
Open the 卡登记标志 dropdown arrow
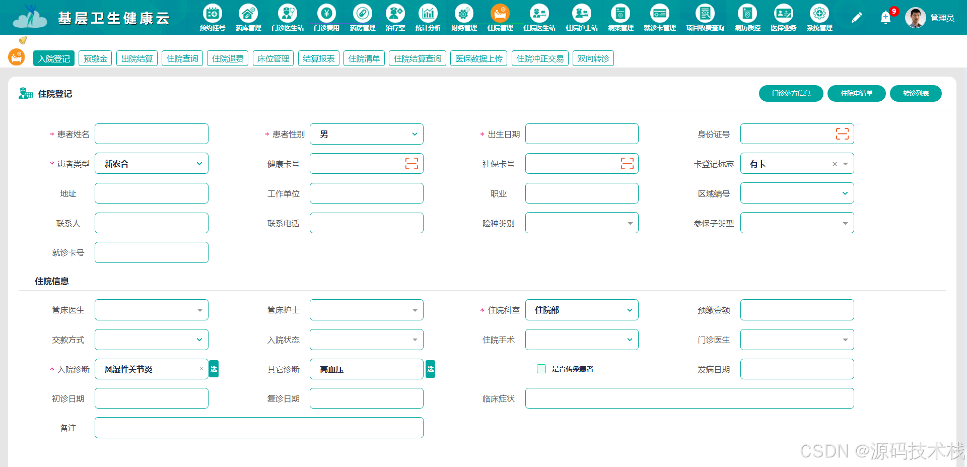coord(846,164)
